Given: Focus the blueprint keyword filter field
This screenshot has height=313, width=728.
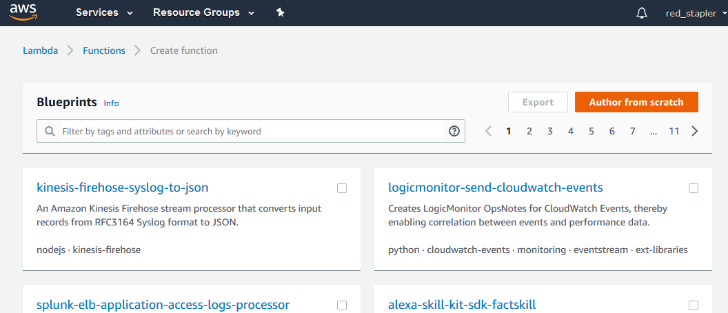Looking at the screenshot, I should click(x=251, y=132).
